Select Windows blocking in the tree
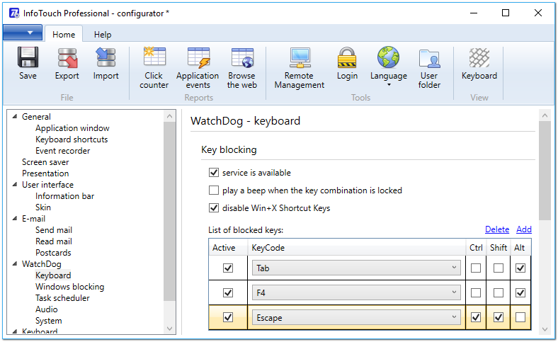 click(69, 287)
